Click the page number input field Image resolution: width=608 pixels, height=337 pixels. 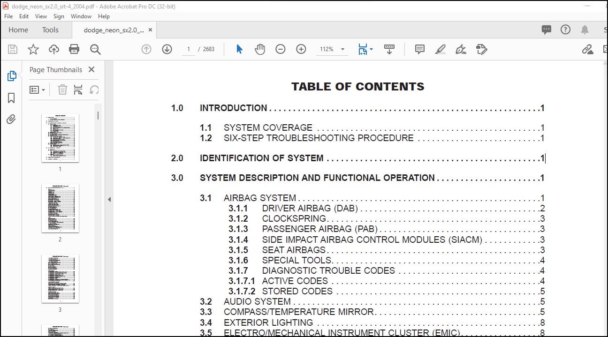[x=188, y=49]
